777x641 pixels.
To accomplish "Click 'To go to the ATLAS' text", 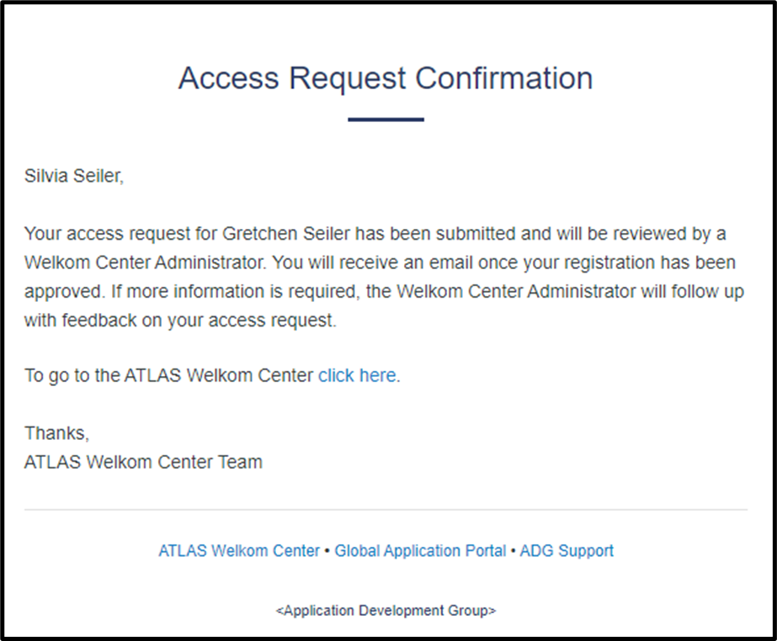I will 103,375.
